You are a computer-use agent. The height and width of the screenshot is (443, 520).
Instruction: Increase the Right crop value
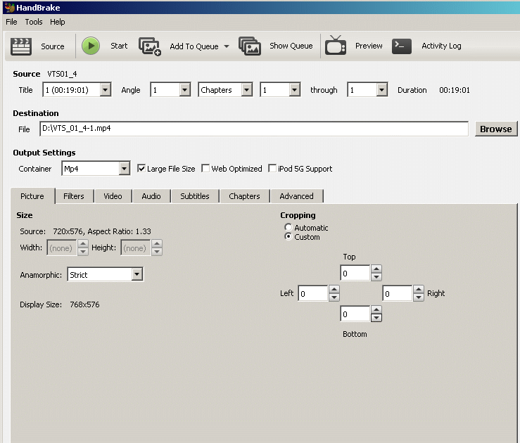point(419,289)
